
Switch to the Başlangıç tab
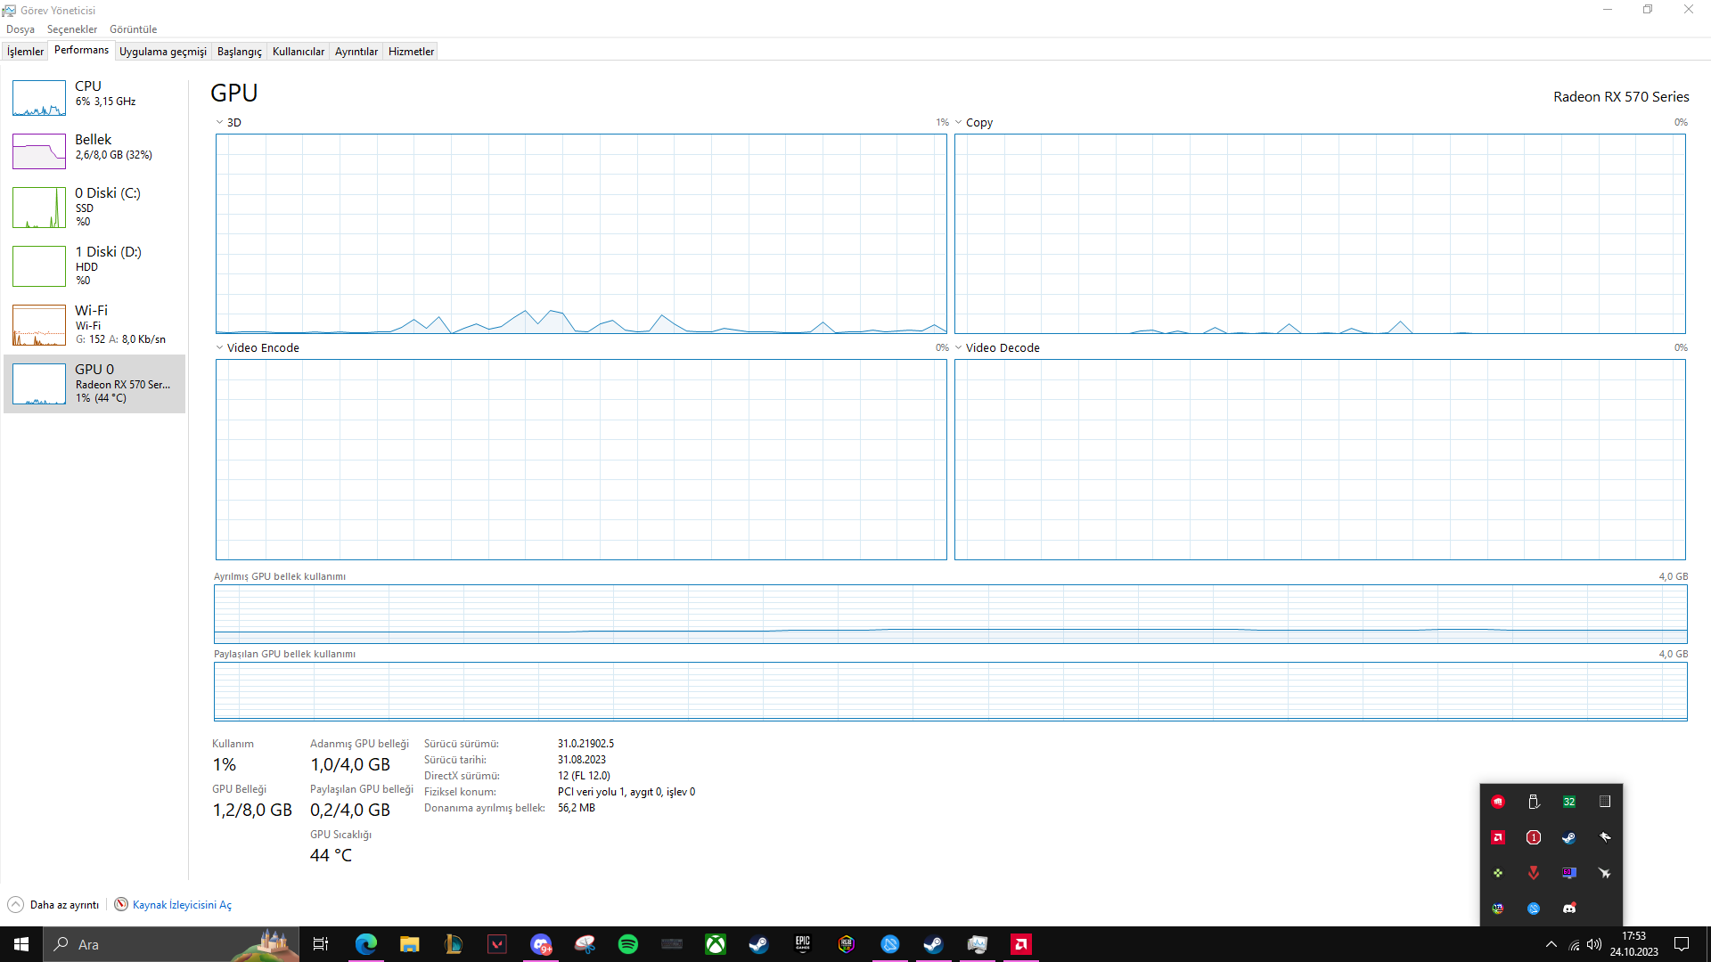pyautogui.click(x=239, y=52)
